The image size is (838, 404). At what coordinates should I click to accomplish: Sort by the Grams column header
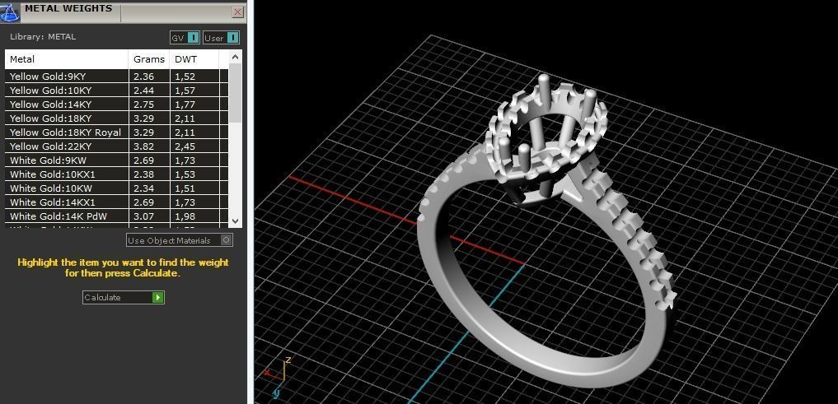149,59
